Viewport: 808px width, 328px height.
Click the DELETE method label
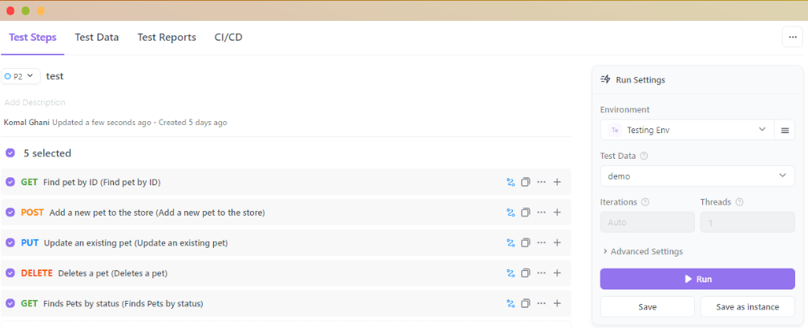(x=37, y=273)
